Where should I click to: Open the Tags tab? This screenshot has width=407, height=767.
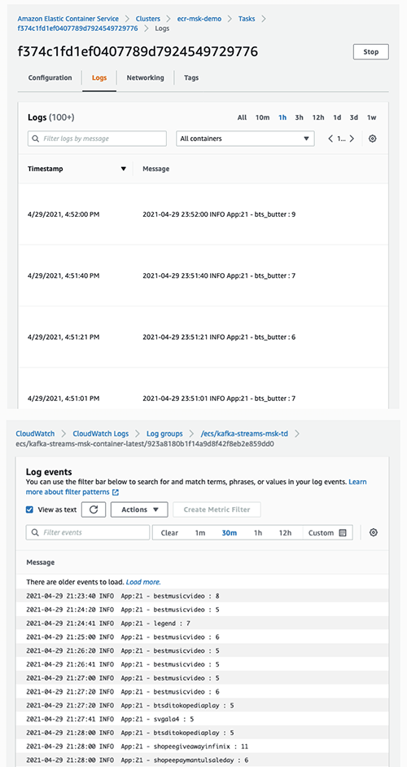[191, 77]
